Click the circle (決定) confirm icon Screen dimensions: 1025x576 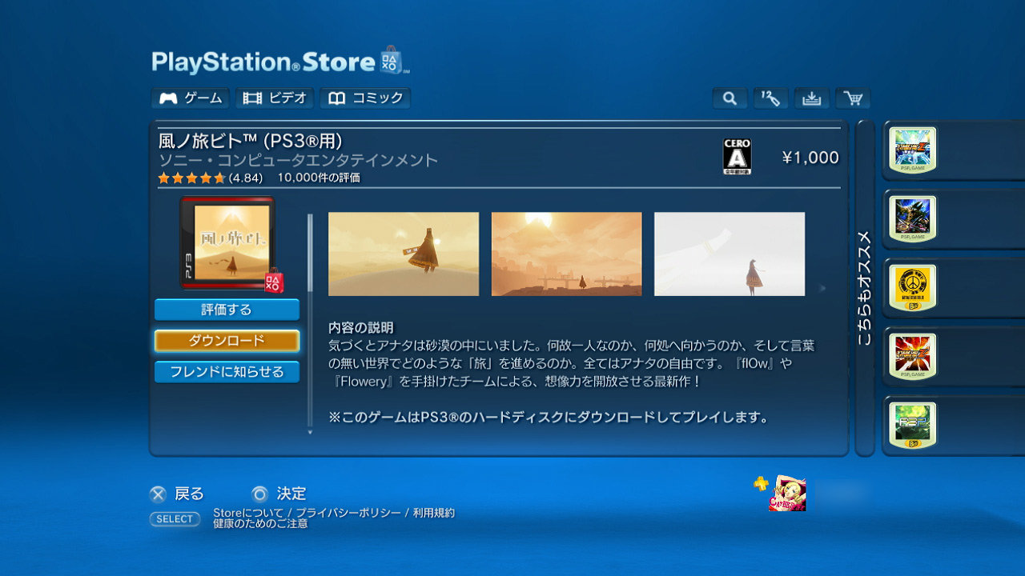coord(260,494)
